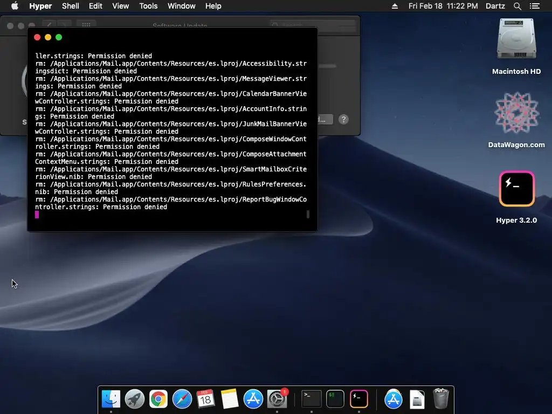The height and width of the screenshot is (414, 552).
Task: Open Notification Center list icon
Action: click(x=534, y=6)
